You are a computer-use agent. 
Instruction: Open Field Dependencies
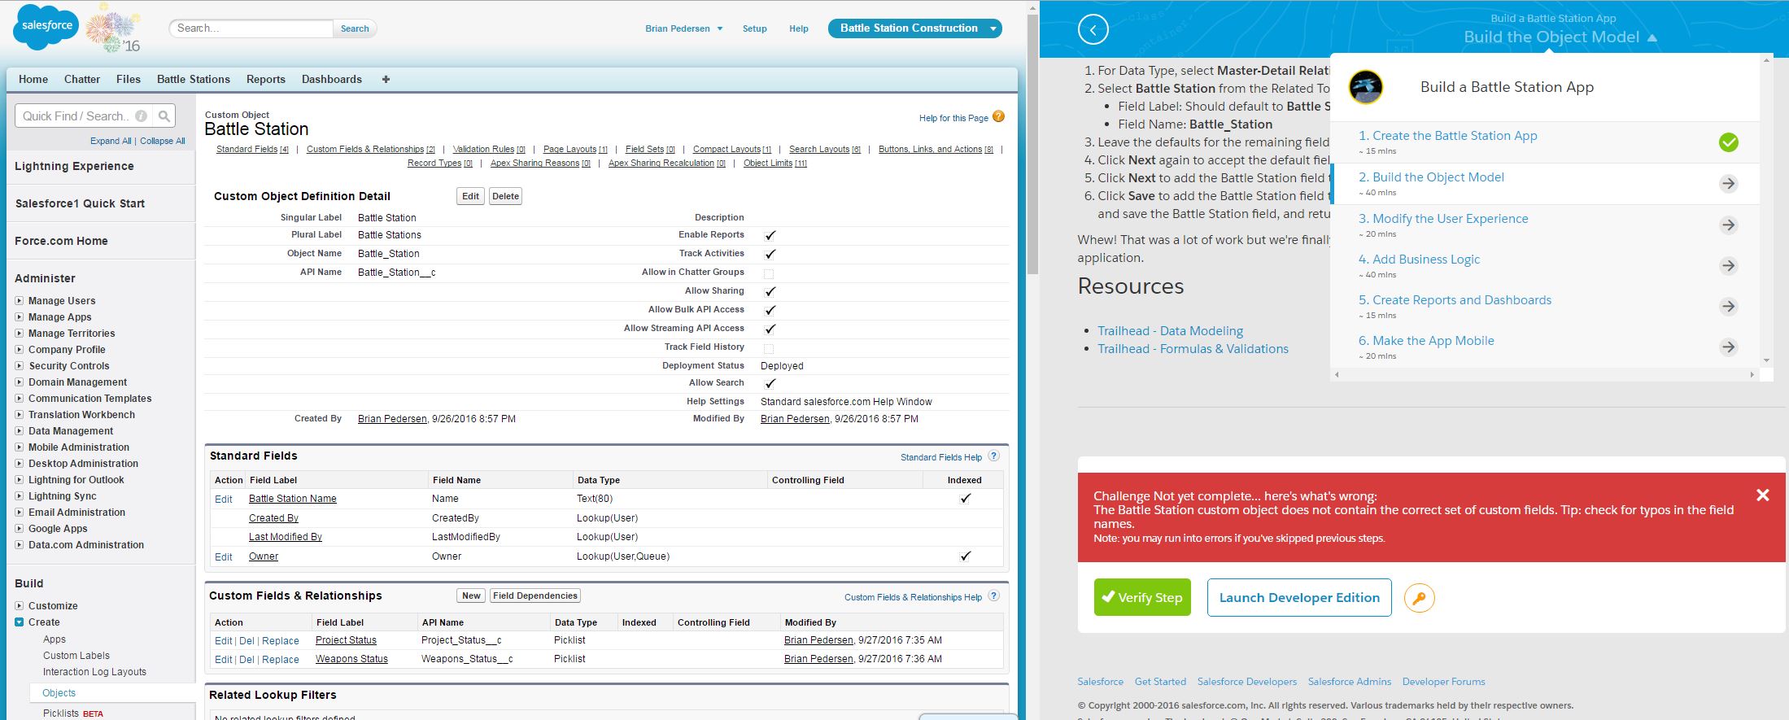(535, 596)
